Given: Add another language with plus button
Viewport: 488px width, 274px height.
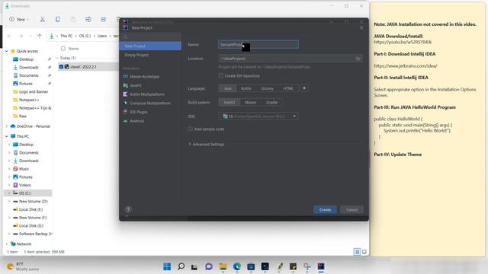Looking at the screenshot, I should [x=304, y=88].
